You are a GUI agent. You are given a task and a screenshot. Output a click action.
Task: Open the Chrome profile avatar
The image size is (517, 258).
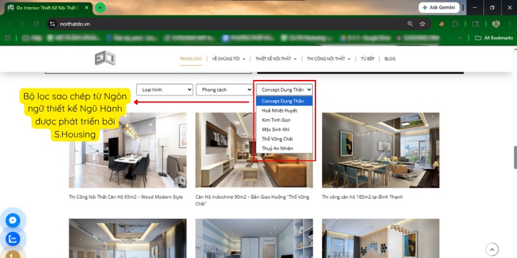click(x=496, y=24)
